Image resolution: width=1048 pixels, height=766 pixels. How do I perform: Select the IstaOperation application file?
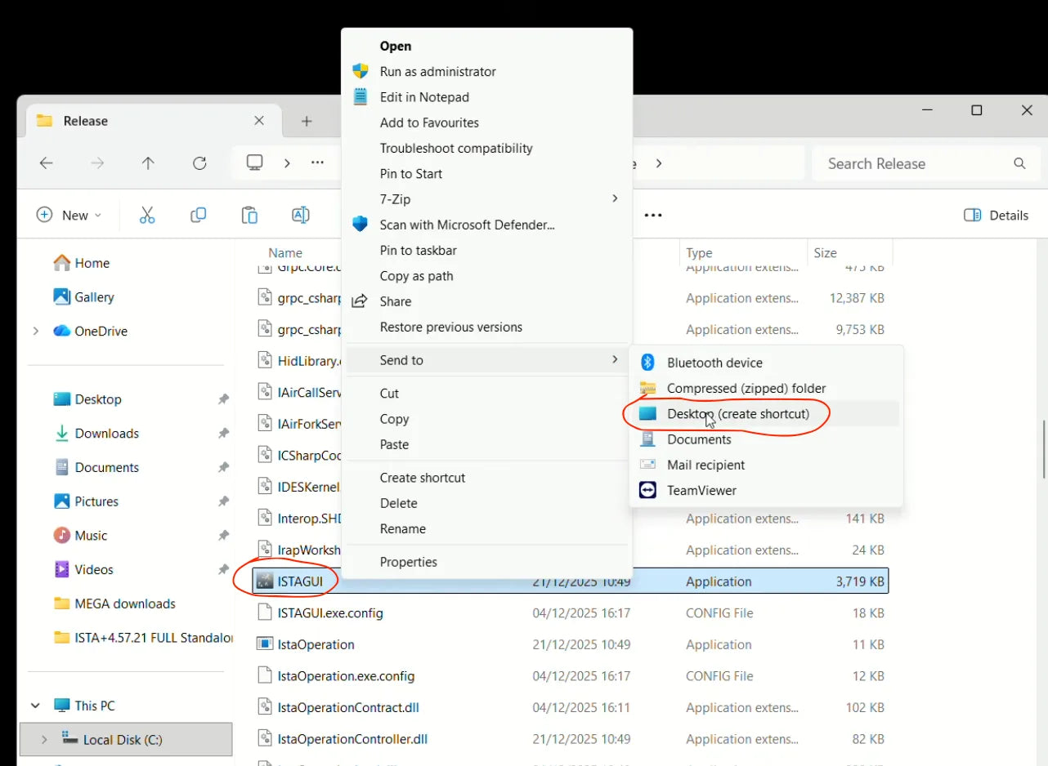point(316,644)
